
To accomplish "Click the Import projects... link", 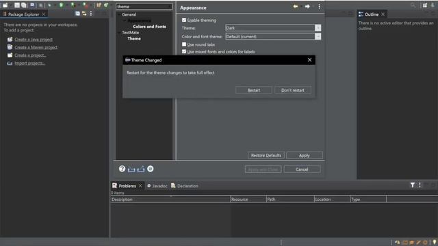I will [x=30, y=63].
